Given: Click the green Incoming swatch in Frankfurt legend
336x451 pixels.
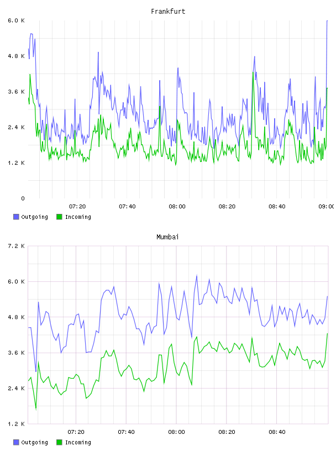Looking at the screenshot, I should [59, 217].
